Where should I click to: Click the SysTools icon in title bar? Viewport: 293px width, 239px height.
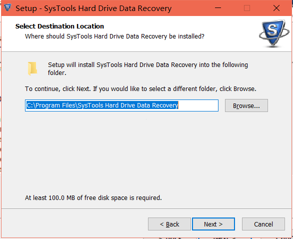click(7, 7)
